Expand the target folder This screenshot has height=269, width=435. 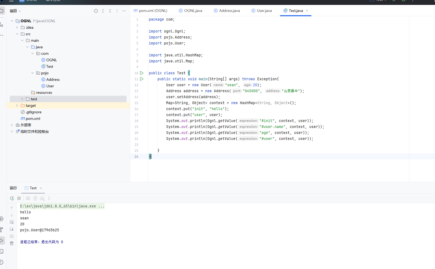pos(17,105)
